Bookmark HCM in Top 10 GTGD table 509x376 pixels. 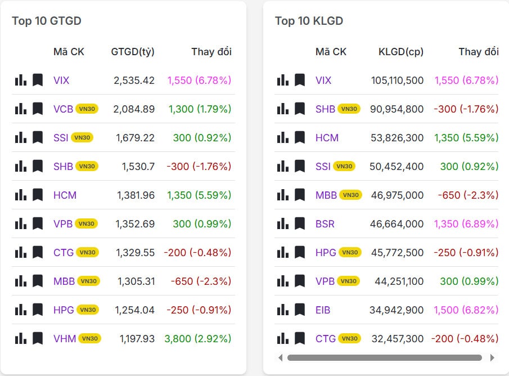click(x=38, y=195)
